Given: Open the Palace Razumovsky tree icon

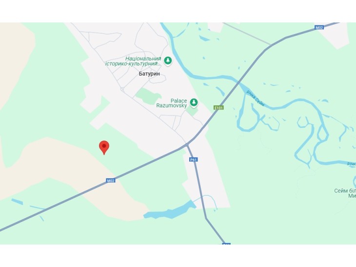Looking at the screenshot, I should pyautogui.click(x=194, y=103).
